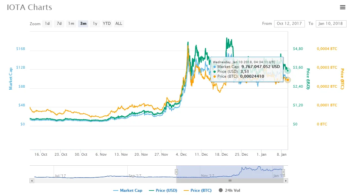The height and width of the screenshot is (195, 354).
Task: Set zoom range to 7d
Action: coord(59,24)
